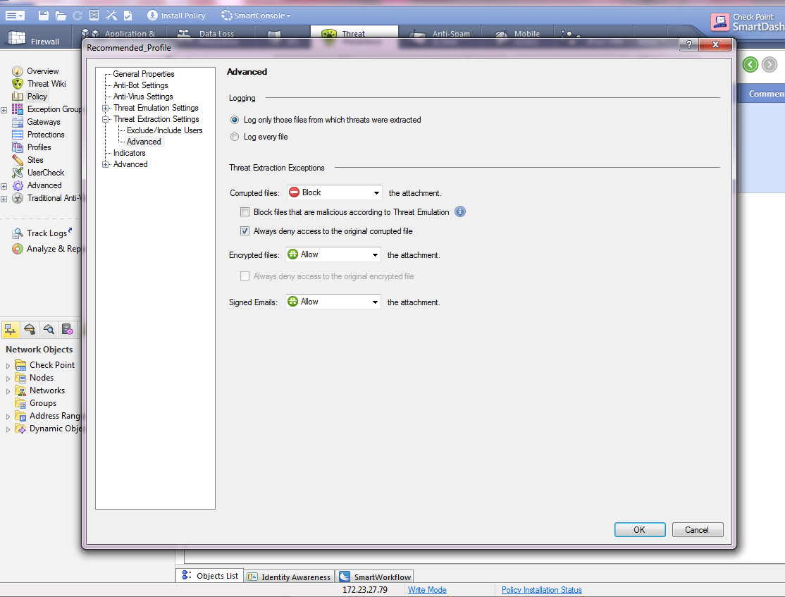Expand the Nodes folder
This screenshot has height=597, width=785.
pyautogui.click(x=8, y=378)
